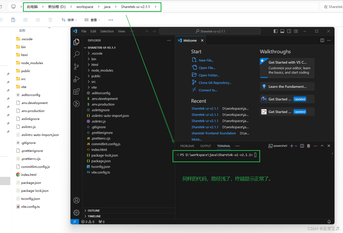
Task: Open the new terminal launch profile dropdown
Action: pos(296,146)
